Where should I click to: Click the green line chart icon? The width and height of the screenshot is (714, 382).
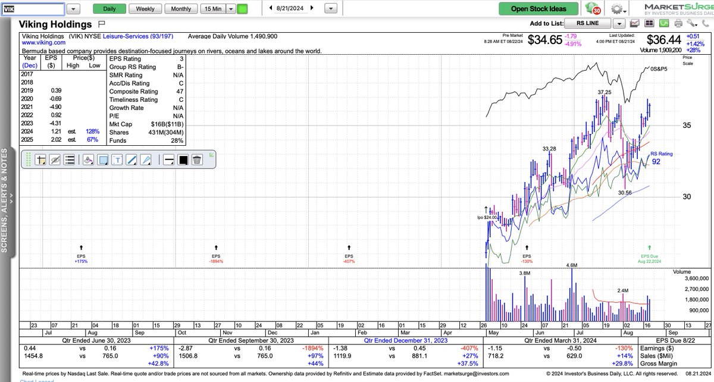(663, 24)
